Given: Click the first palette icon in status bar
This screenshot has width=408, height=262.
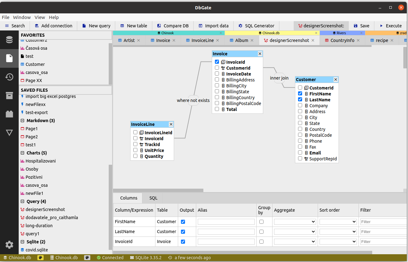Looking at the screenshot, I should (x=40, y=258).
